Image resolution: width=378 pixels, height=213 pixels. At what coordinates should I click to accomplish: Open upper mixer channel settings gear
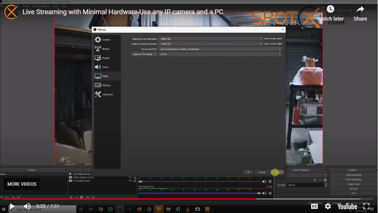coord(270,182)
